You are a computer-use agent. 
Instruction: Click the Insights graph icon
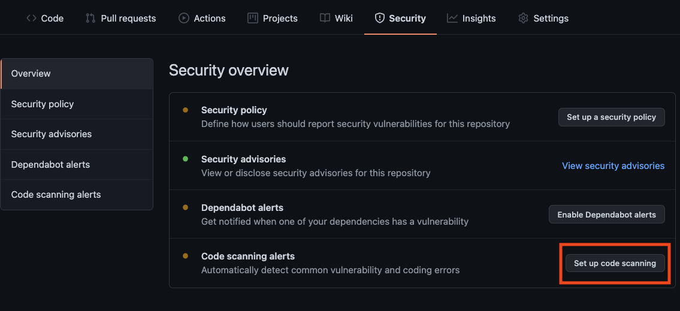pos(452,18)
